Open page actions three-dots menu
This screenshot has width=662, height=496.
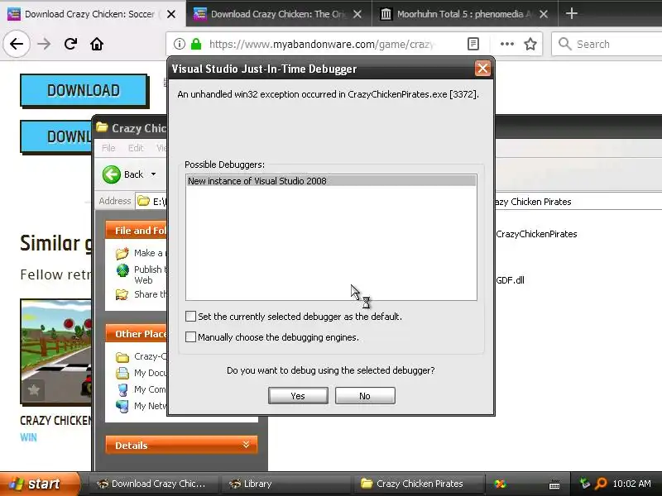(x=506, y=44)
